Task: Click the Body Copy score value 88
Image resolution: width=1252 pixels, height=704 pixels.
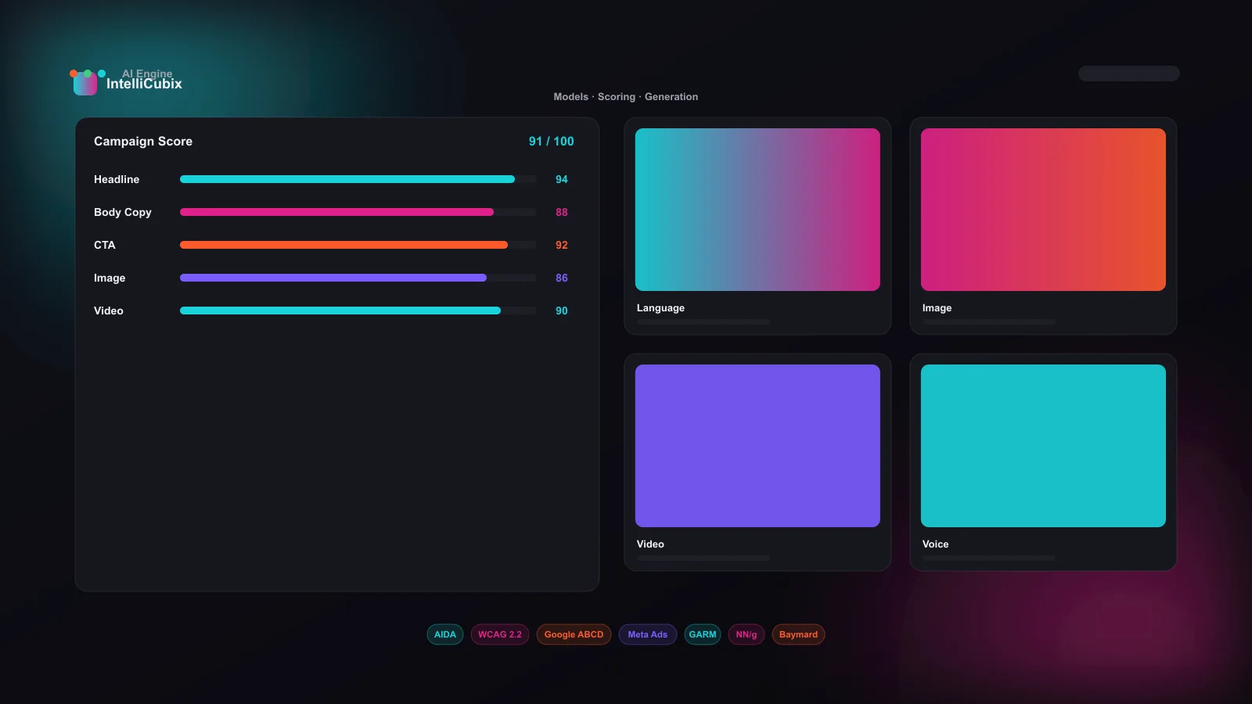Action: [562, 212]
